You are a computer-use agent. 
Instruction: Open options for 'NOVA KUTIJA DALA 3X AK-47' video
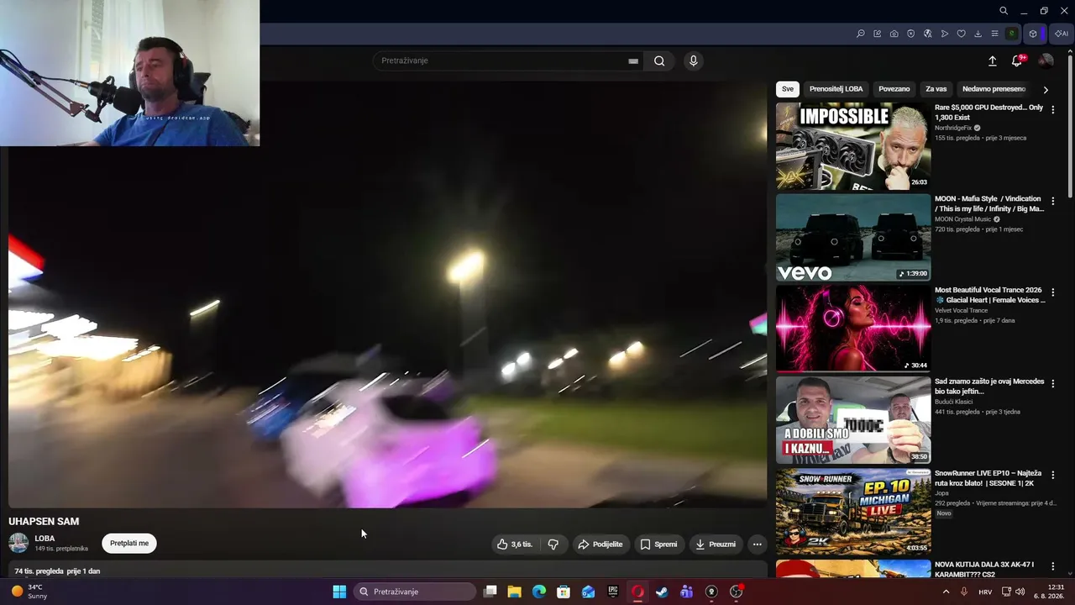tap(1052, 567)
